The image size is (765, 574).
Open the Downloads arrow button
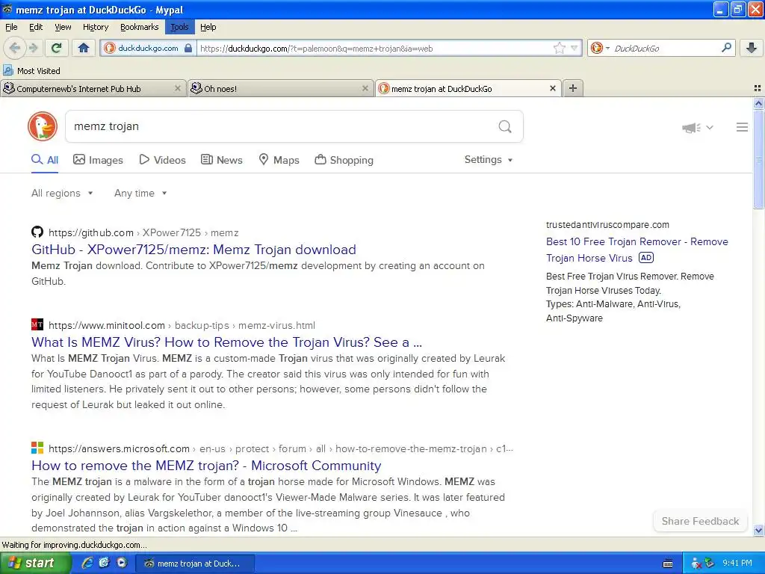pyautogui.click(x=752, y=48)
